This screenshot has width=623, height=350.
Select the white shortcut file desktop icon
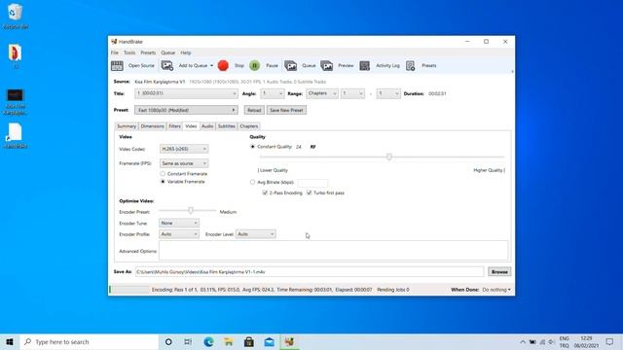click(15, 132)
